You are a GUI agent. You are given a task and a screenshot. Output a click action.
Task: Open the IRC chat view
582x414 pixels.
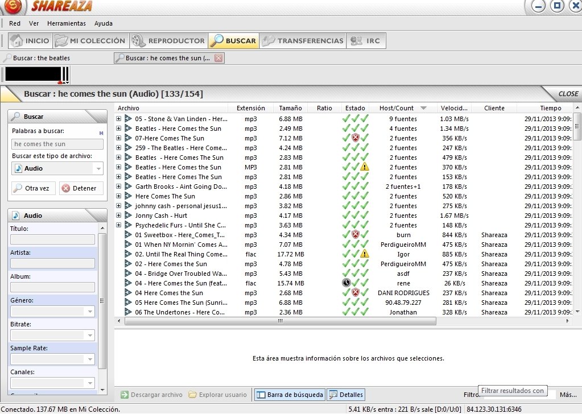pyautogui.click(x=366, y=41)
